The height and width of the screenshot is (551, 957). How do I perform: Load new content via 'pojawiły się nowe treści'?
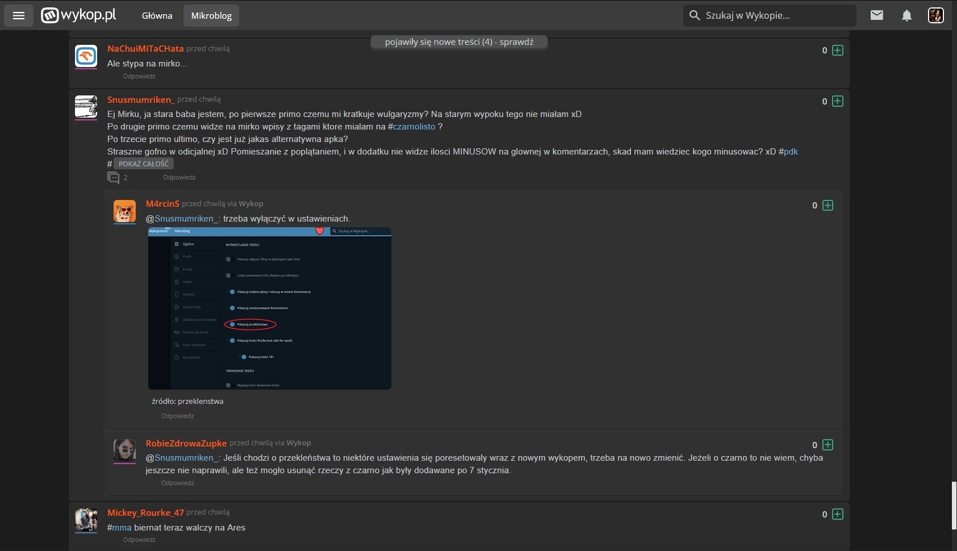(459, 42)
